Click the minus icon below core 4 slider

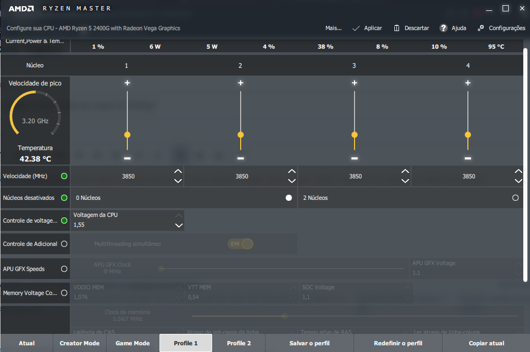point(468,158)
